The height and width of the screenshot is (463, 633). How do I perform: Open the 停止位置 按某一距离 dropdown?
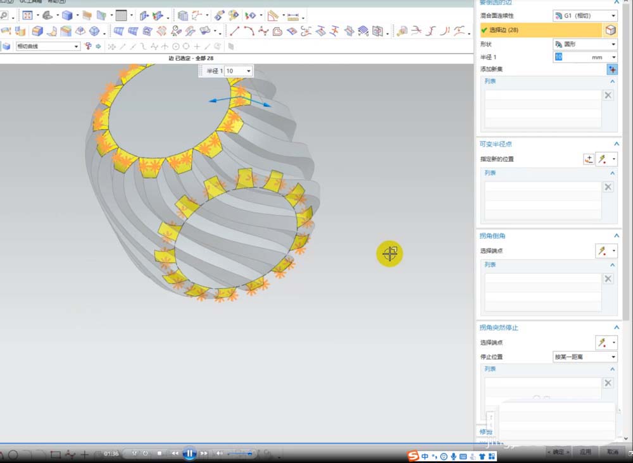pyautogui.click(x=585, y=357)
